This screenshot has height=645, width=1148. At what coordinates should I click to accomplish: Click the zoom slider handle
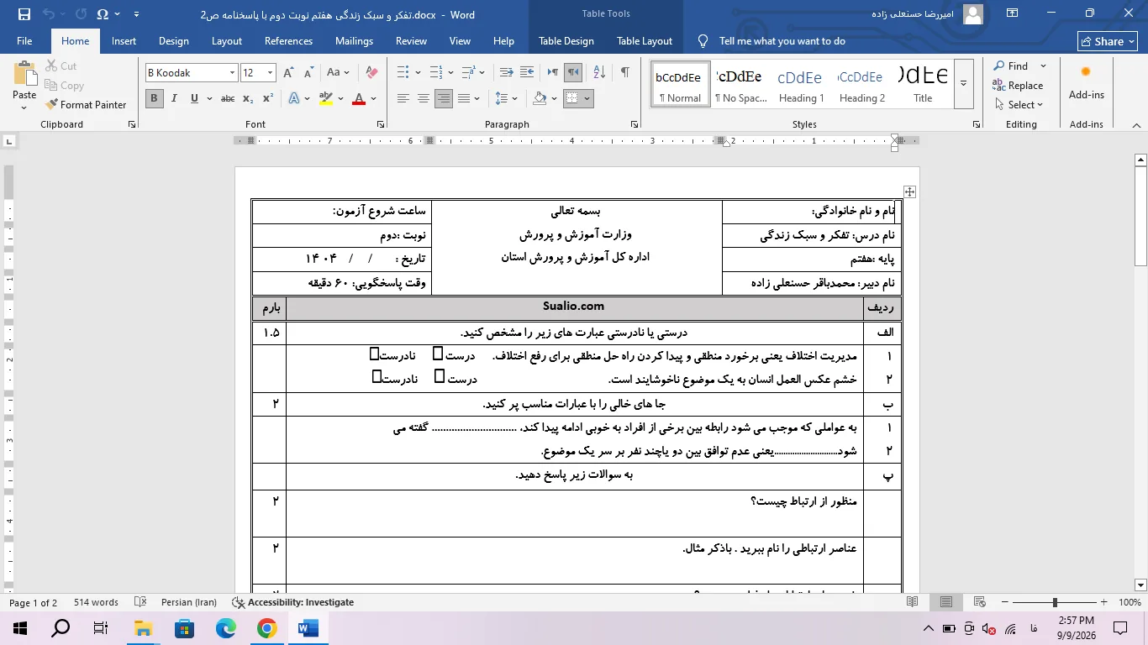pos(1054,602)
